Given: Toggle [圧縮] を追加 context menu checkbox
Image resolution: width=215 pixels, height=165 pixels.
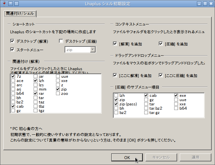Looking at the screenshot, I should tap(161, 44).
